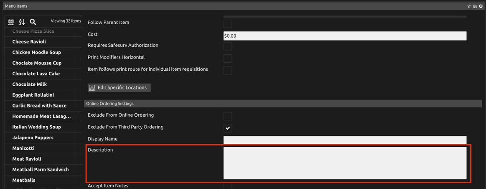Click inside the Description text area
The image size is (486, 189).
[345, 163]
